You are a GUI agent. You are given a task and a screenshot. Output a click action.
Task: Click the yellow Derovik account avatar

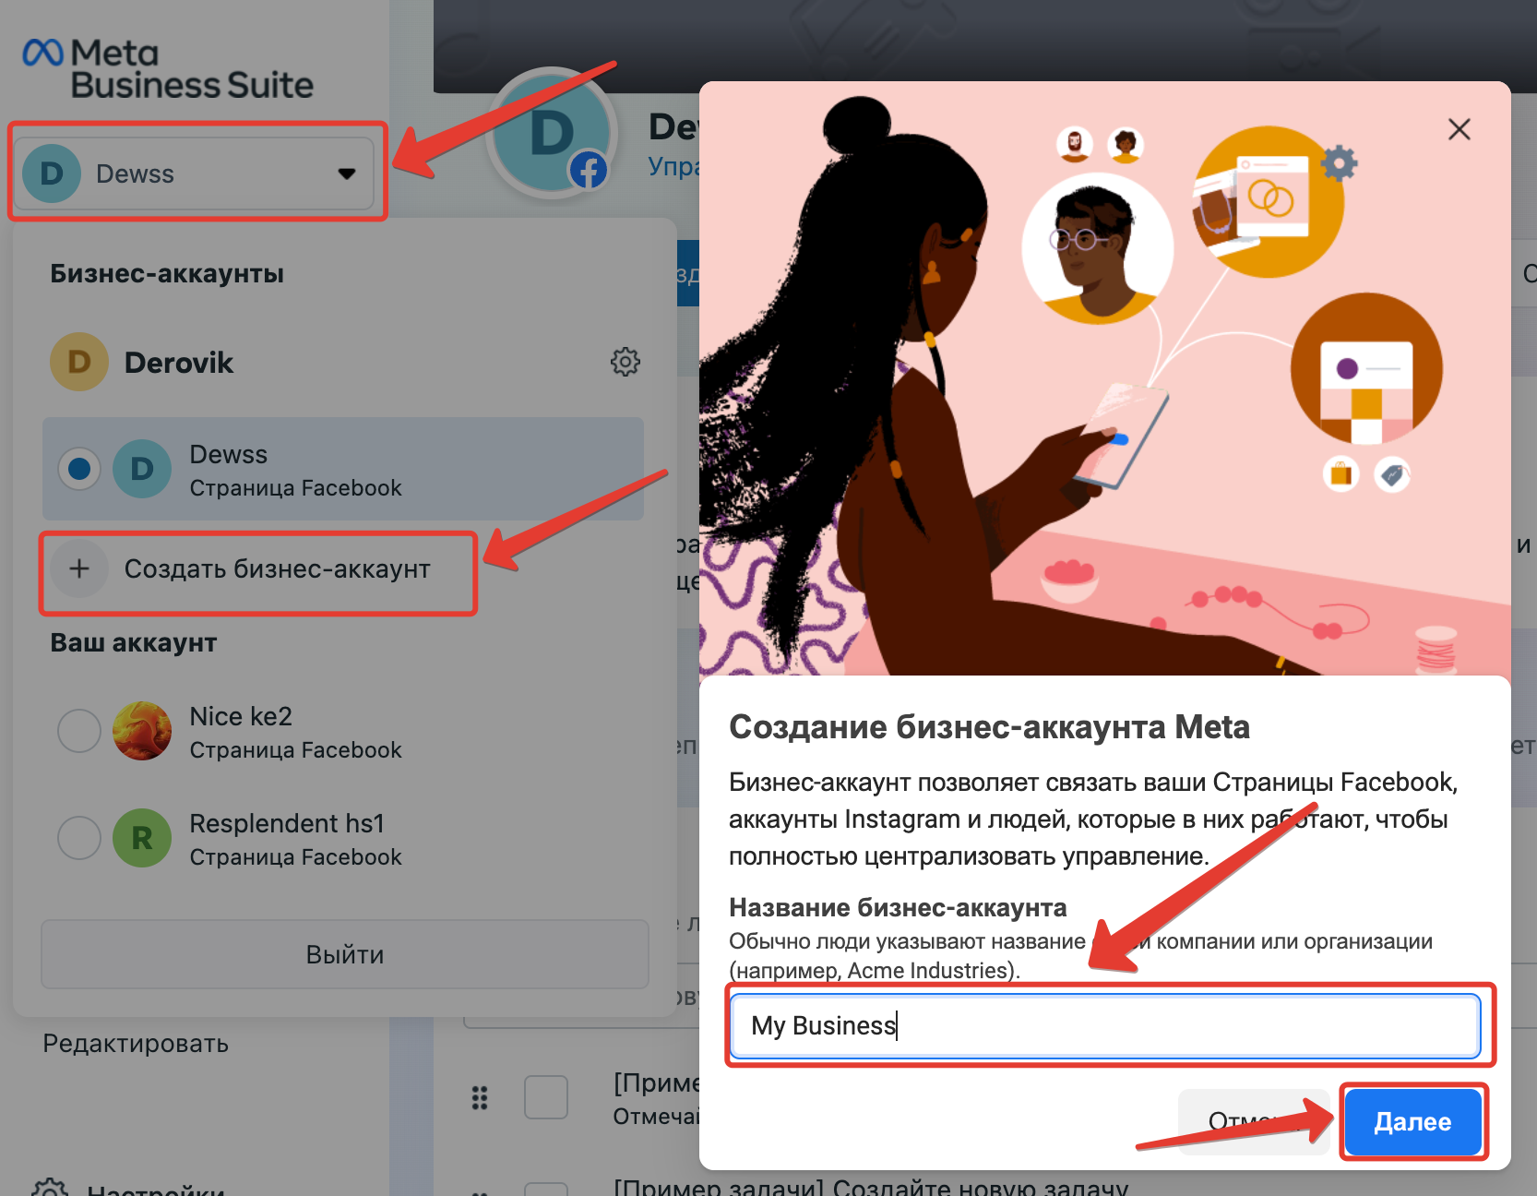pyautogui.click(x=79, y=362)
